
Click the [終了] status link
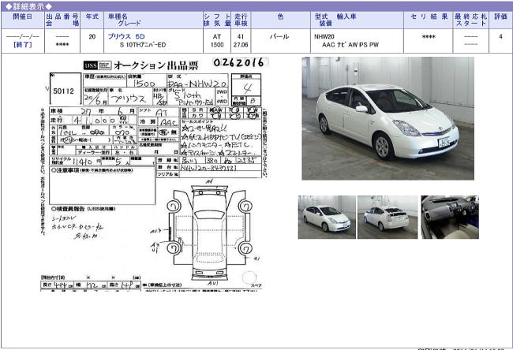pos(23,45)
